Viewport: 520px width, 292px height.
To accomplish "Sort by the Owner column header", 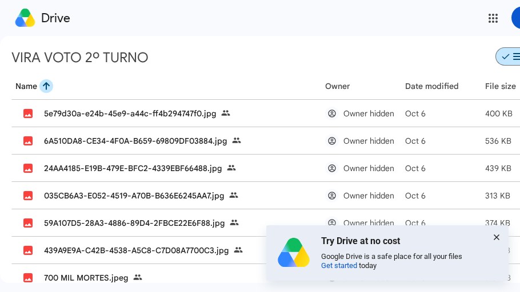I will (337, 86).
